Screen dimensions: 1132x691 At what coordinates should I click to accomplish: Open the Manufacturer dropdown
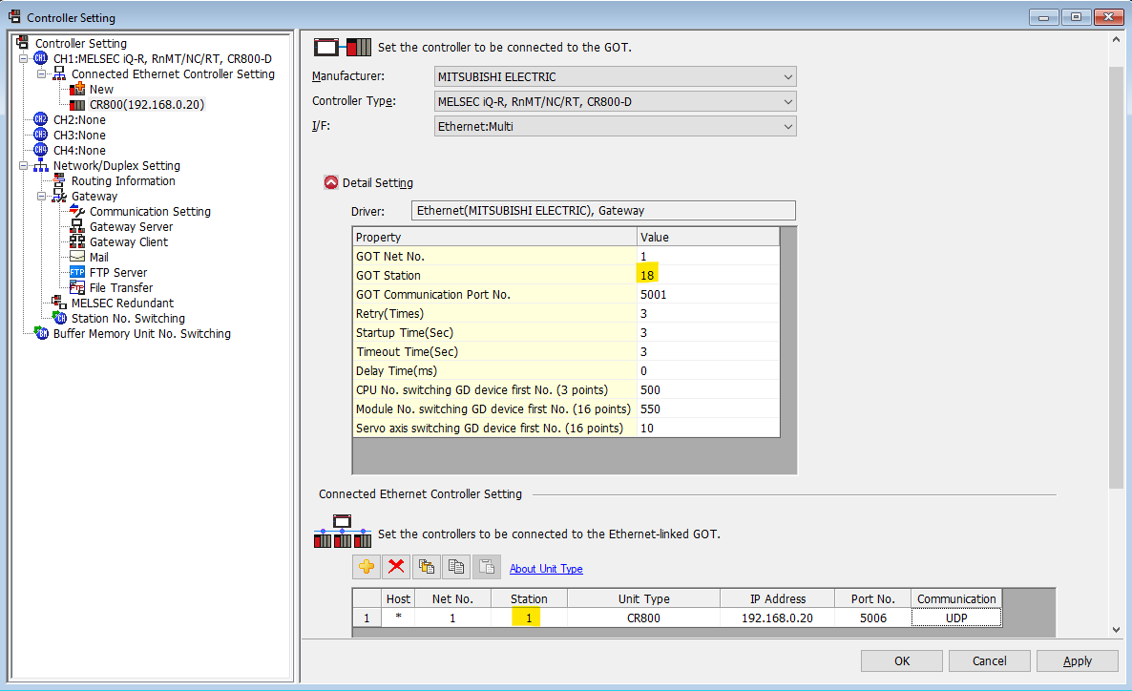click(787, 76)
